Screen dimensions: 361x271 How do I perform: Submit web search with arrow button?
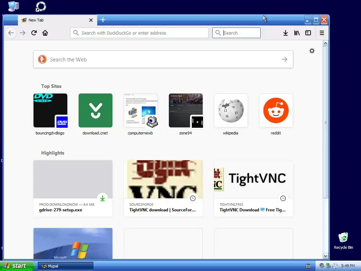pyautogui.click(x=284, y=59)
